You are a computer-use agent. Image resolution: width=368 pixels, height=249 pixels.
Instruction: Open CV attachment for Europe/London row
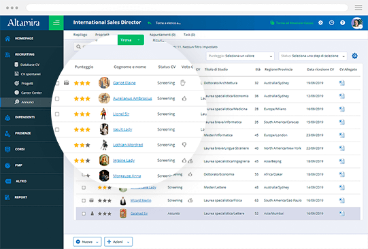(342, 135)
